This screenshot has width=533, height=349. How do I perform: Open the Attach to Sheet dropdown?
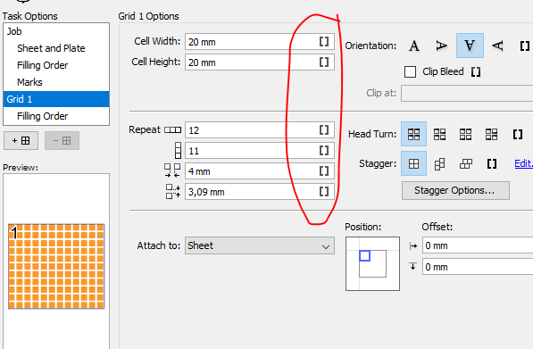[x=260, y=245]
